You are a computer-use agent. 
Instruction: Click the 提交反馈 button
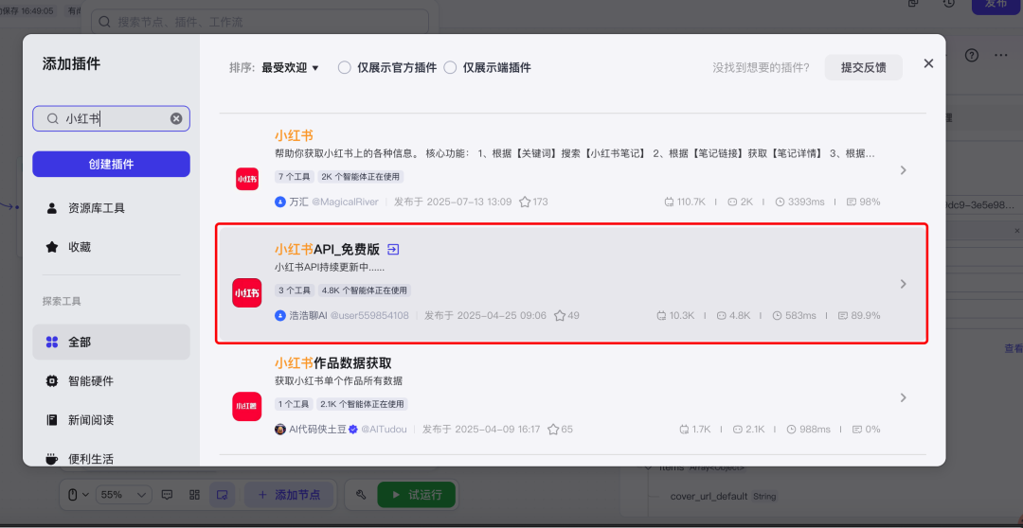864,67
